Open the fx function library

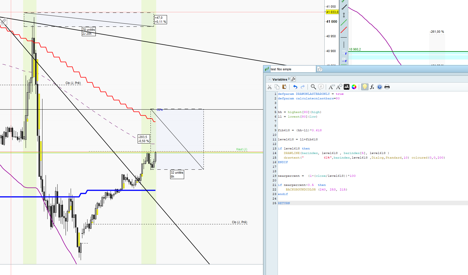tap(372, 87)
